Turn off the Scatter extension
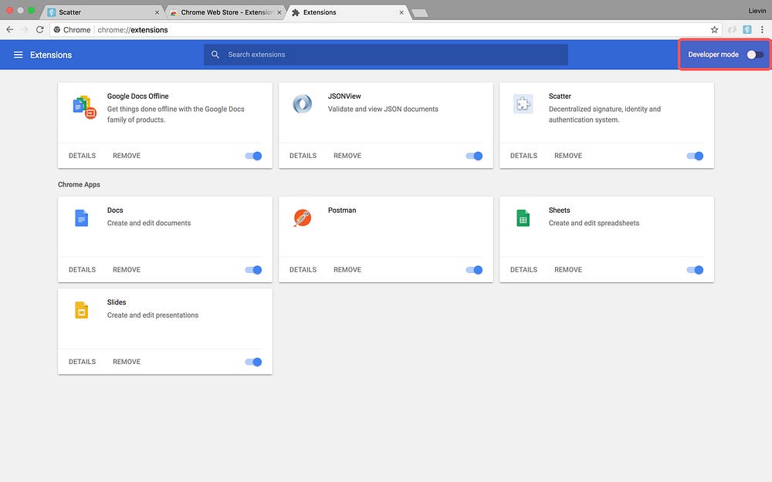Viewport: 772px width, 482px height. (x=695, y=156)
